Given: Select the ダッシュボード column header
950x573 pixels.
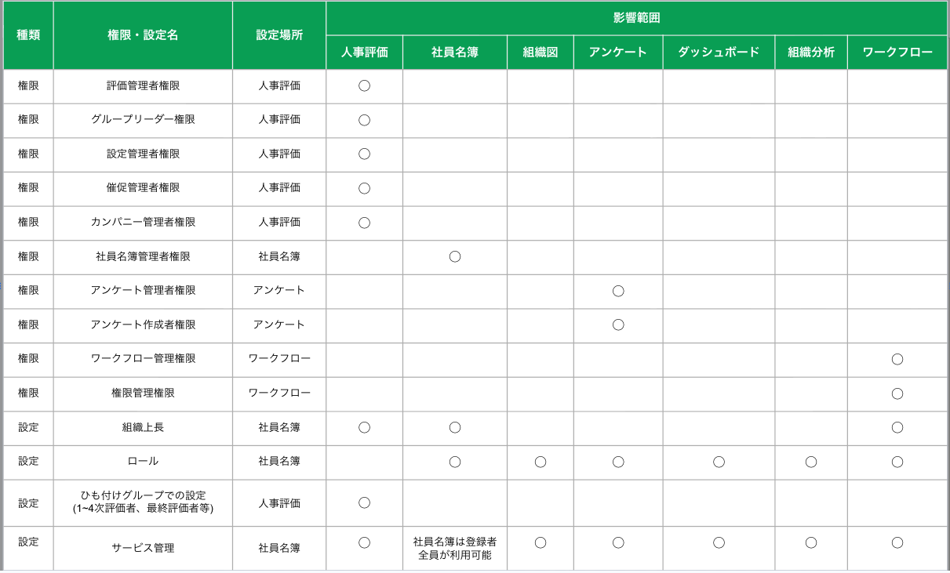Looking at the screenshot, I should pos(719,53).
